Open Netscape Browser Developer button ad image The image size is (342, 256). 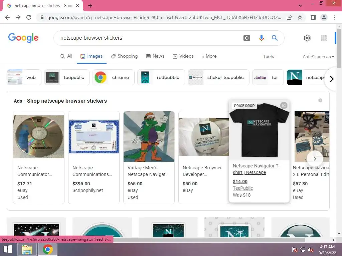[x=204, y=137]
